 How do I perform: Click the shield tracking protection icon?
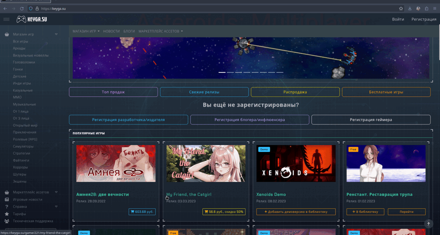pyautogui.click(x=31, y=8)
